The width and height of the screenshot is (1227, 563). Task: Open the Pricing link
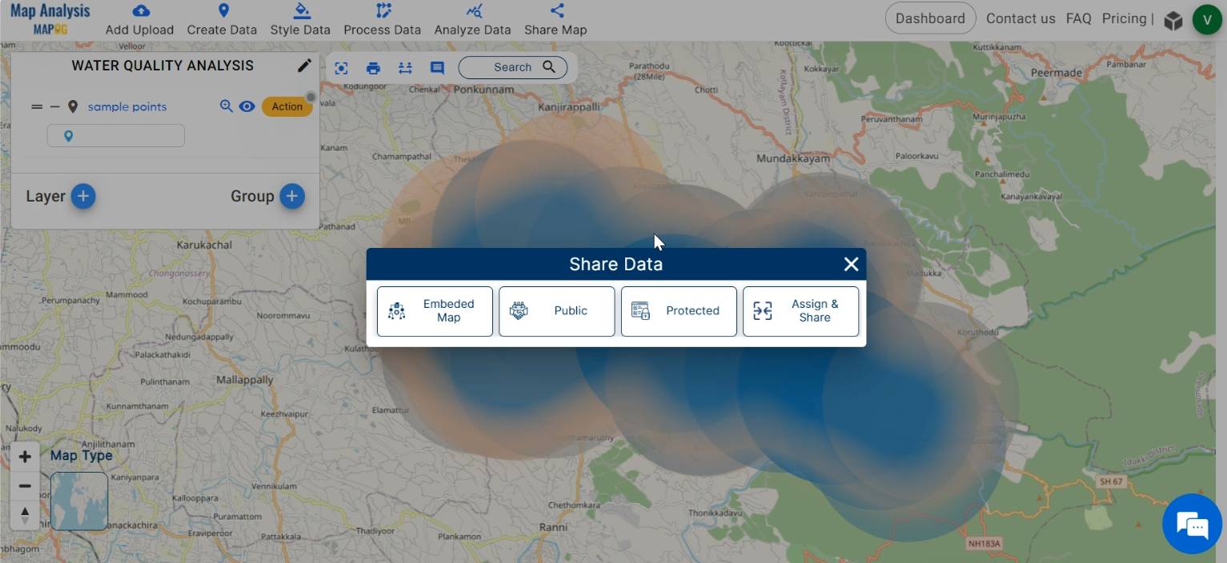(1124, 18)
